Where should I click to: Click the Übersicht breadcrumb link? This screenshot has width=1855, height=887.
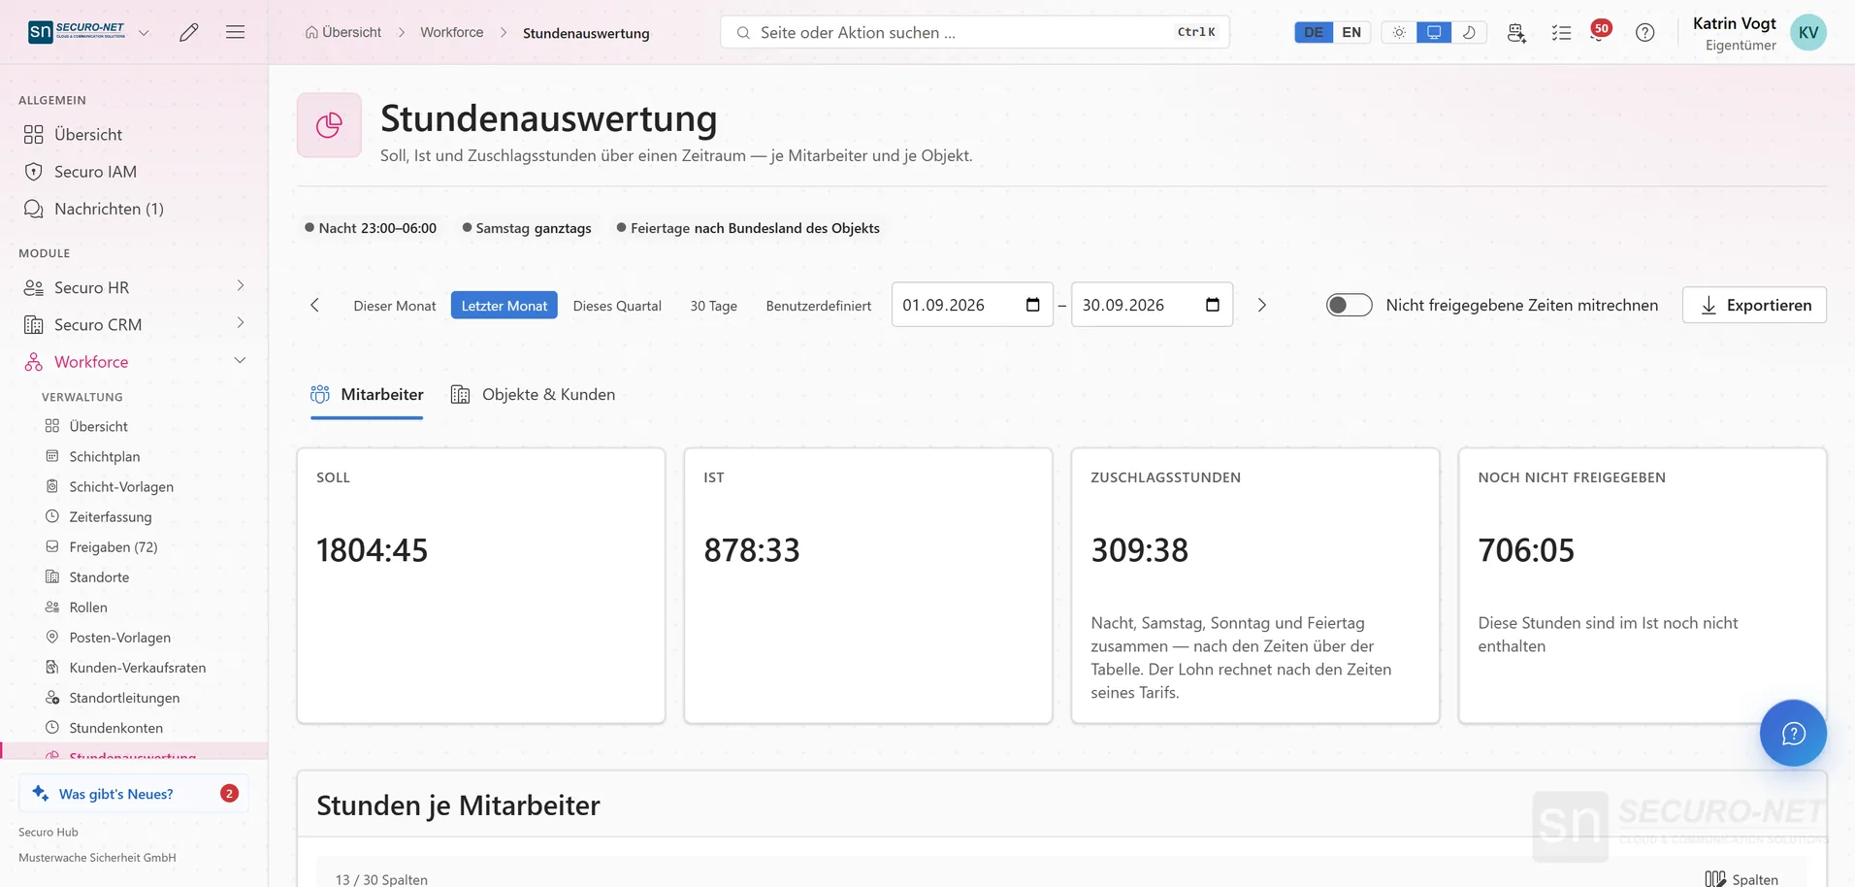click(343, 32)
